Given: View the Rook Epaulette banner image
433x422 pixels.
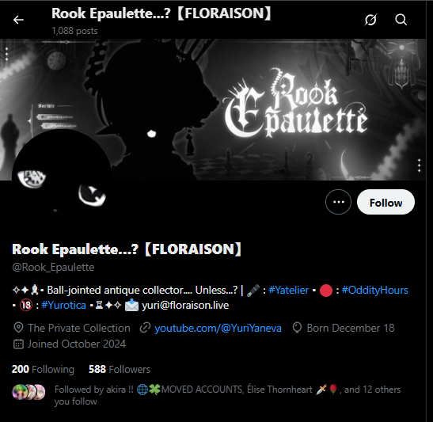Looking at the screenshot, I should (213, 109).
